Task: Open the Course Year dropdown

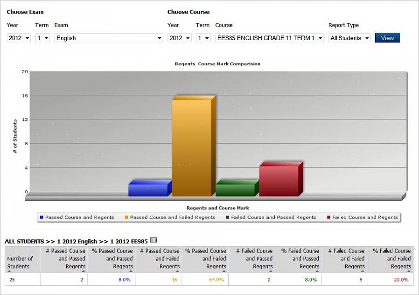Action: [179, 38]
